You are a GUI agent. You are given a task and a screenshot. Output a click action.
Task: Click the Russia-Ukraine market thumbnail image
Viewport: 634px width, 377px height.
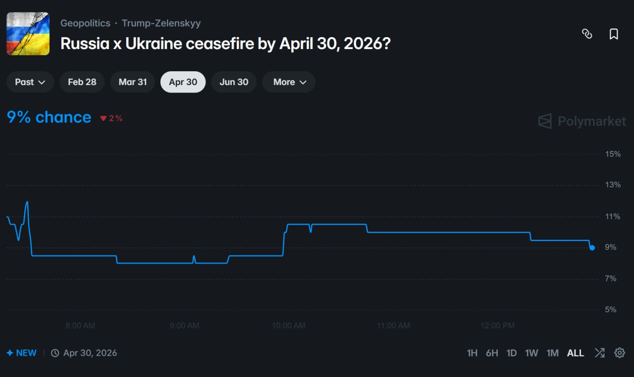coord(28,34)
